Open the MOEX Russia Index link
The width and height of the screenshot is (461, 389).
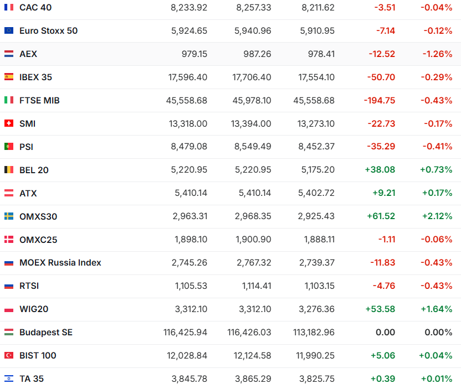(60, 263)
